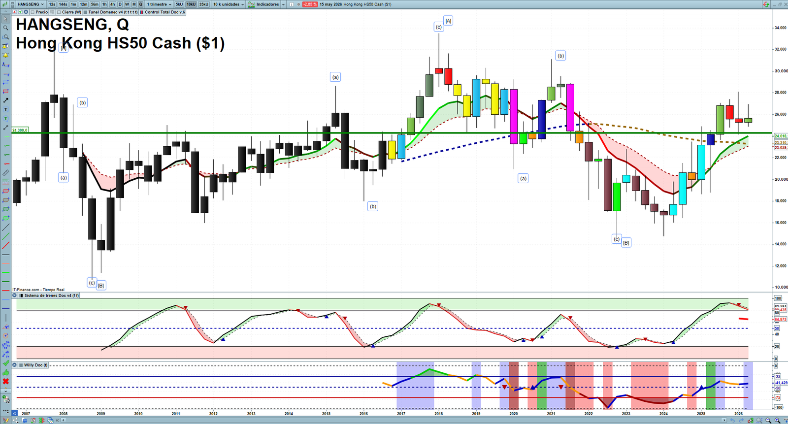
Task: Select the green checkmark symbol tool
Action: coord(5,363)
